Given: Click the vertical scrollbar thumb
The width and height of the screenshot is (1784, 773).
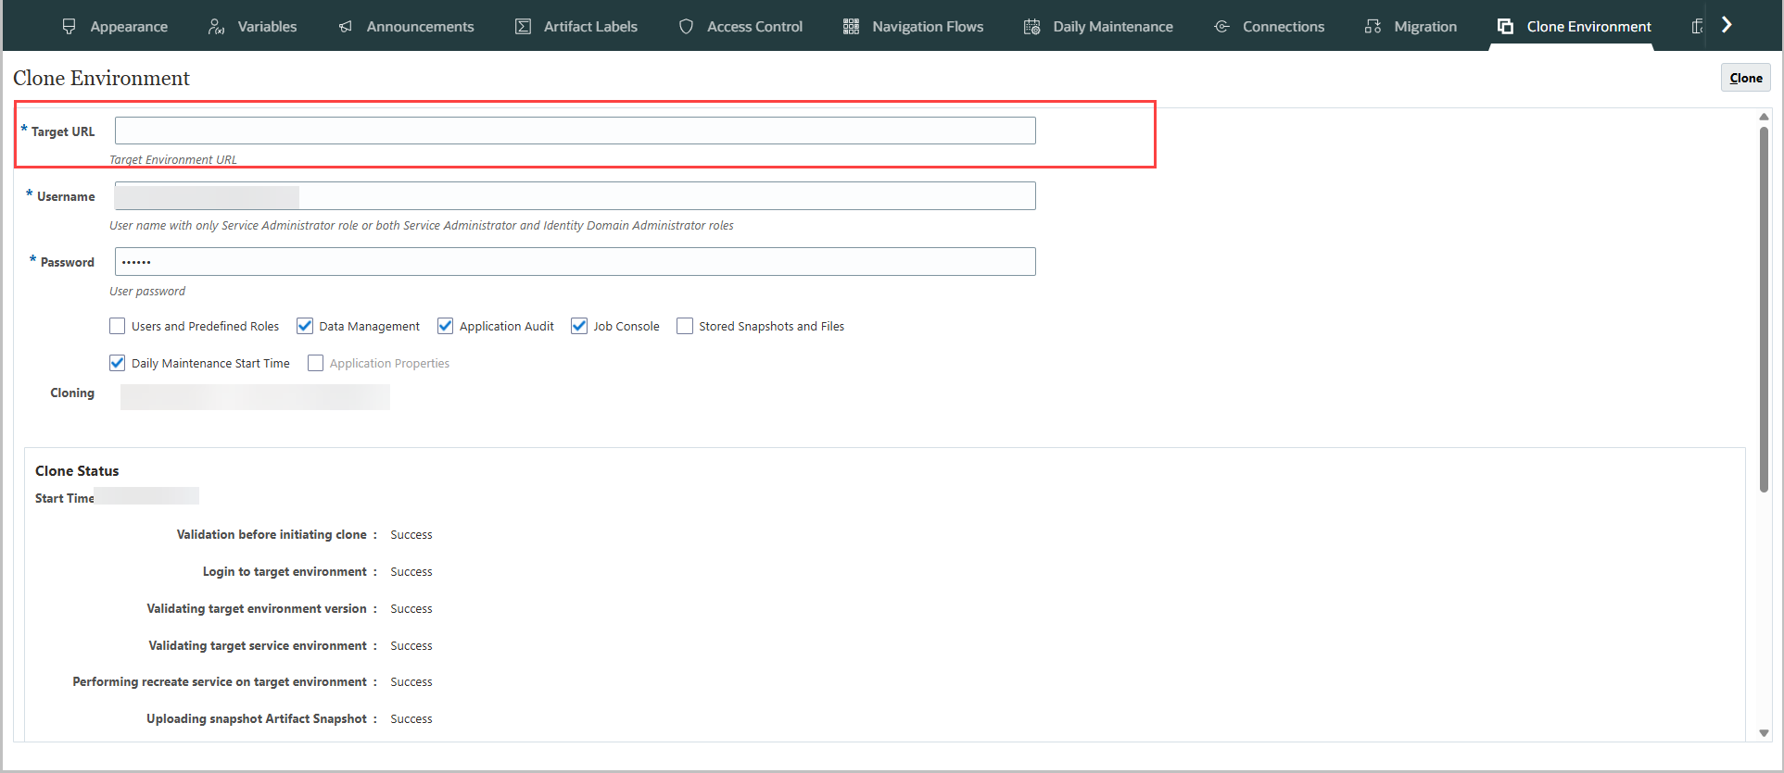Looking at the screenshot, I should (1764, 309).
